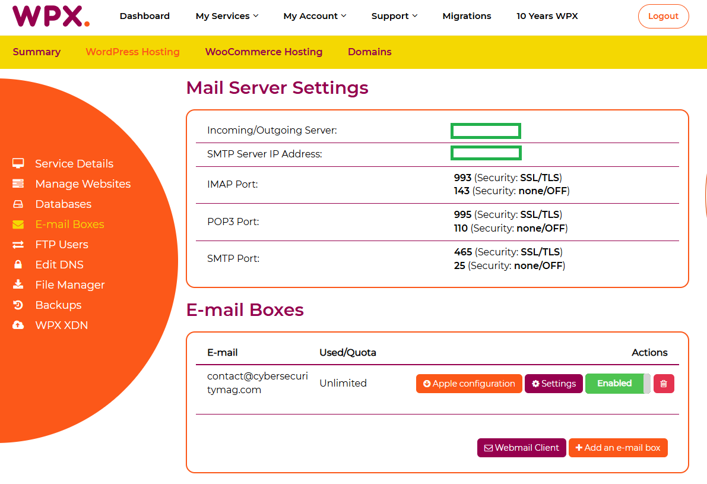Screen dimensions: 707x484
Task: Click the Actions column header
Action: pyautogui.click(x=649, y=353)
